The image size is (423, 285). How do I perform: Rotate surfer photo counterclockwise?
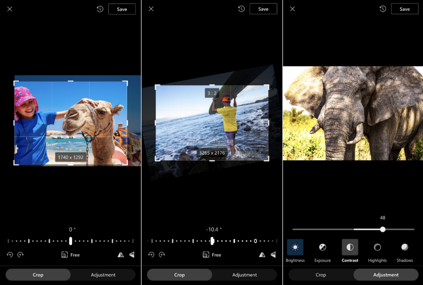pos(151,255)
